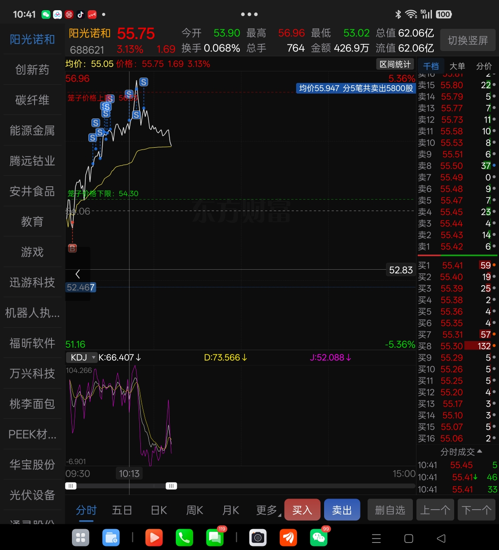Select PEEK材... in the sidebar list
Screen dimensions: 499x550
click(32, 434)
